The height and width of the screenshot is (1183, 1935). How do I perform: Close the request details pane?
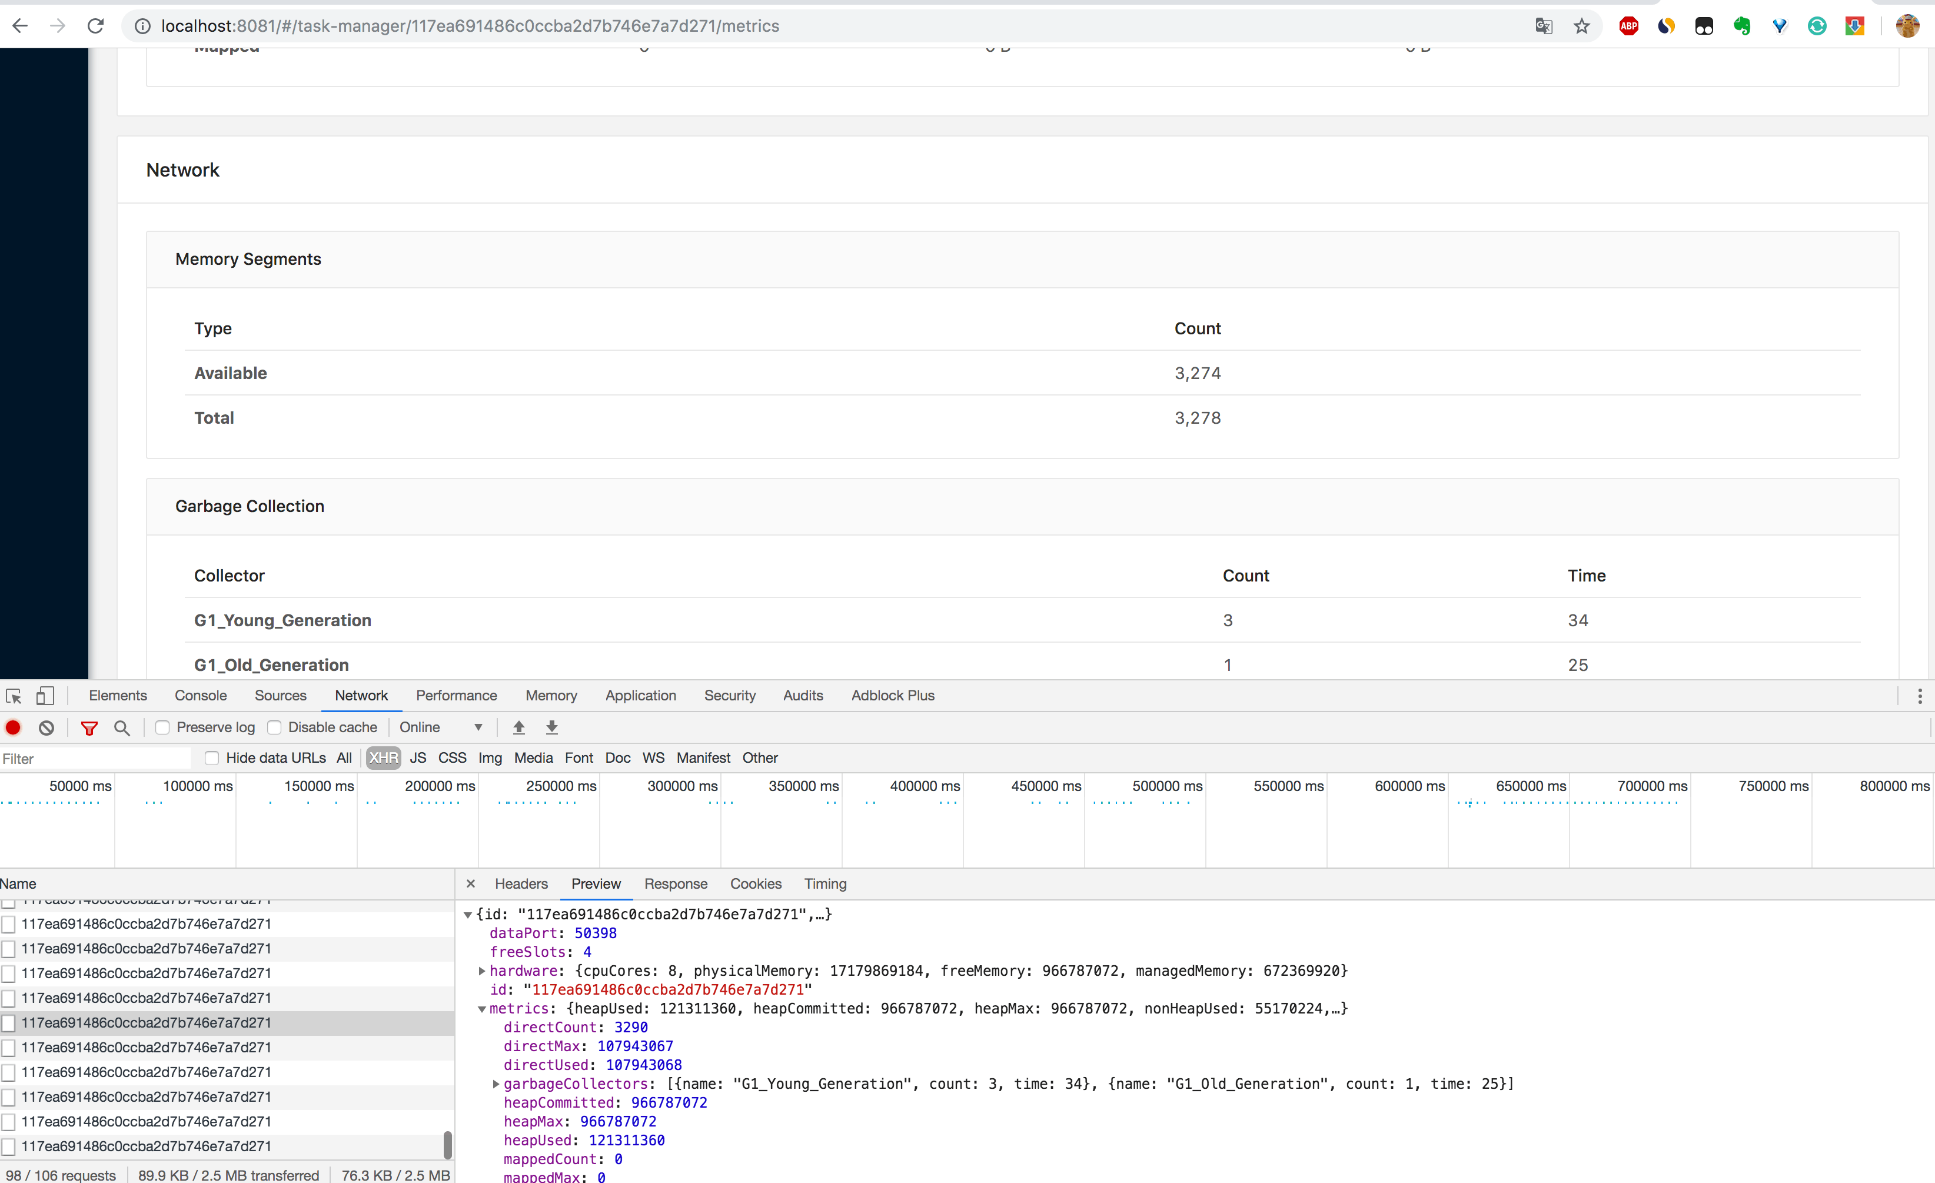[x=470, y=883]
